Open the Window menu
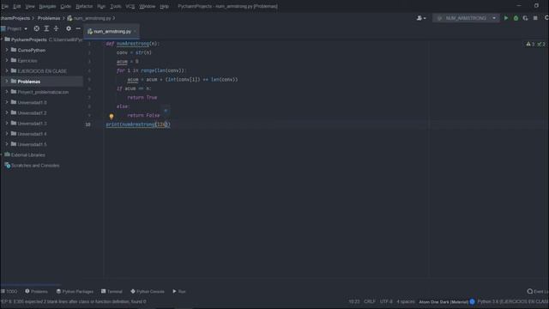549x309 pixels. (x=147, y=6)
